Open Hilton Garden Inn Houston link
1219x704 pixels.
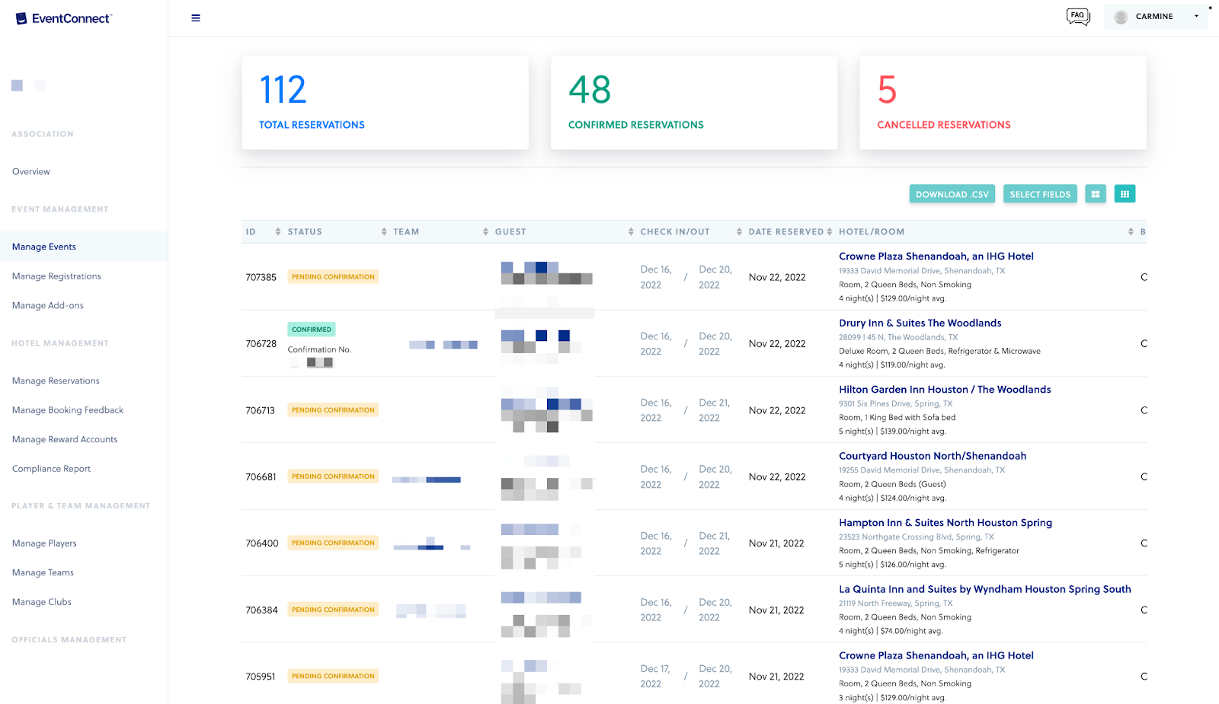tap(945, 390)
